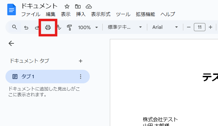This screenshot has height=126, width=218.
Task: Click the move-to-folder icon
Action: (78, 6)
